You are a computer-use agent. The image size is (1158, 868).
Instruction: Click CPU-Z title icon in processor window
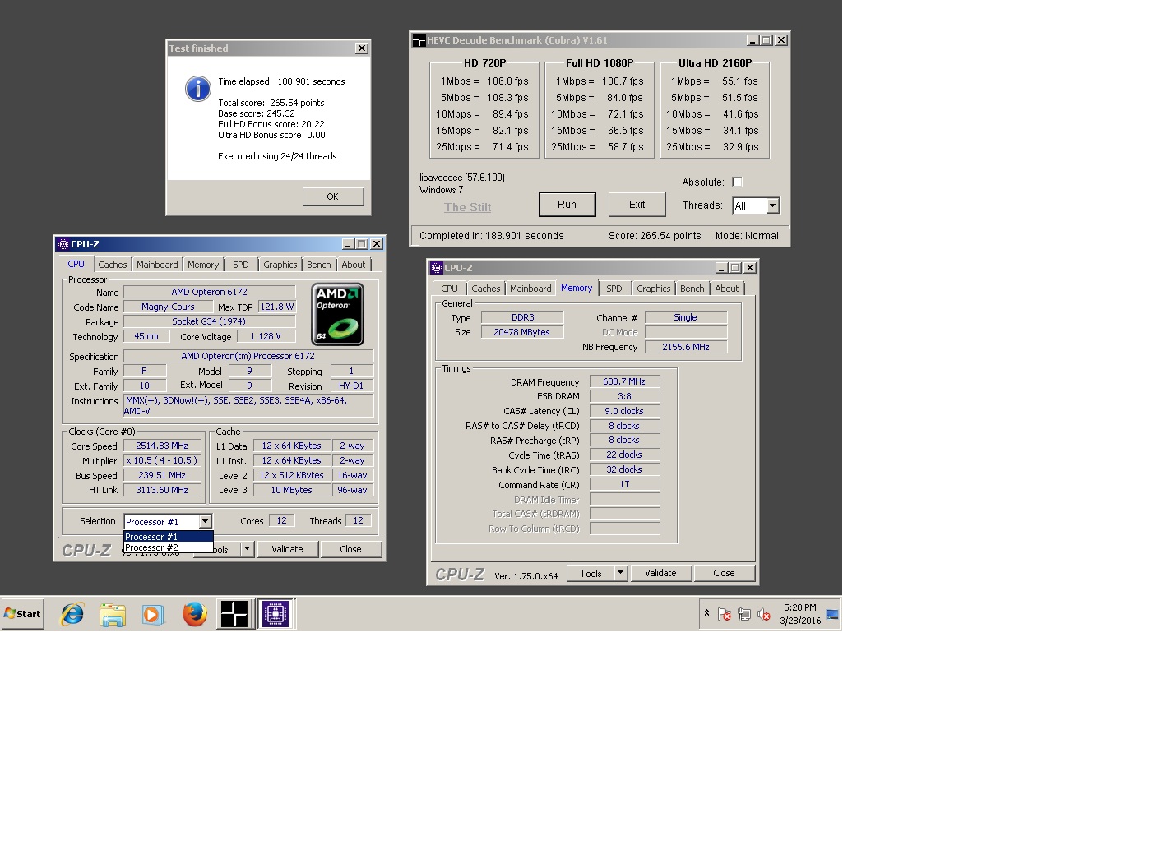[63, 244]
